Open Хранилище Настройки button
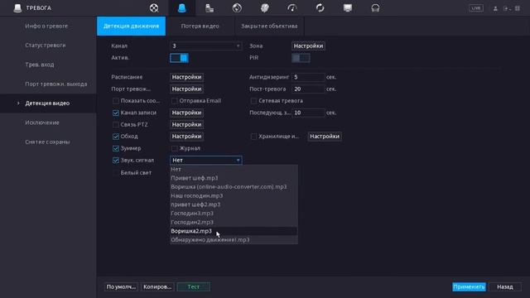 point(325,136)
